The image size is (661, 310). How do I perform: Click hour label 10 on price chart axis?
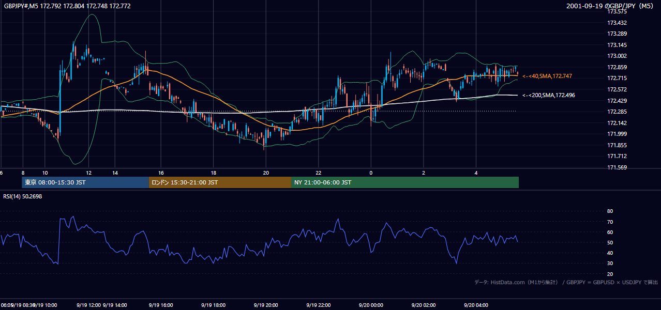[x=45, y=173]
